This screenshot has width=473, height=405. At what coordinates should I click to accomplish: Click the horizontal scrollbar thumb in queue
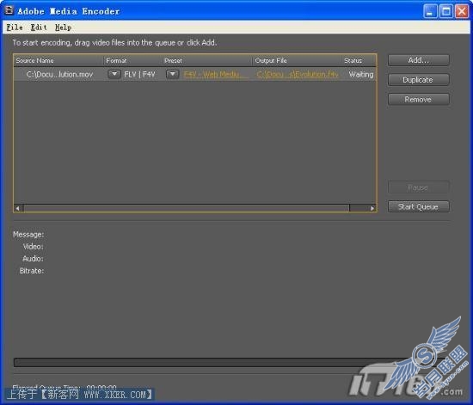click(x=187, y=208)
